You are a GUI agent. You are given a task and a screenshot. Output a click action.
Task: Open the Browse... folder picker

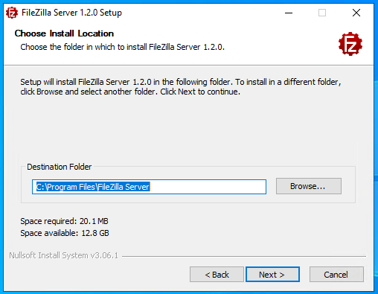coord(309,186)
